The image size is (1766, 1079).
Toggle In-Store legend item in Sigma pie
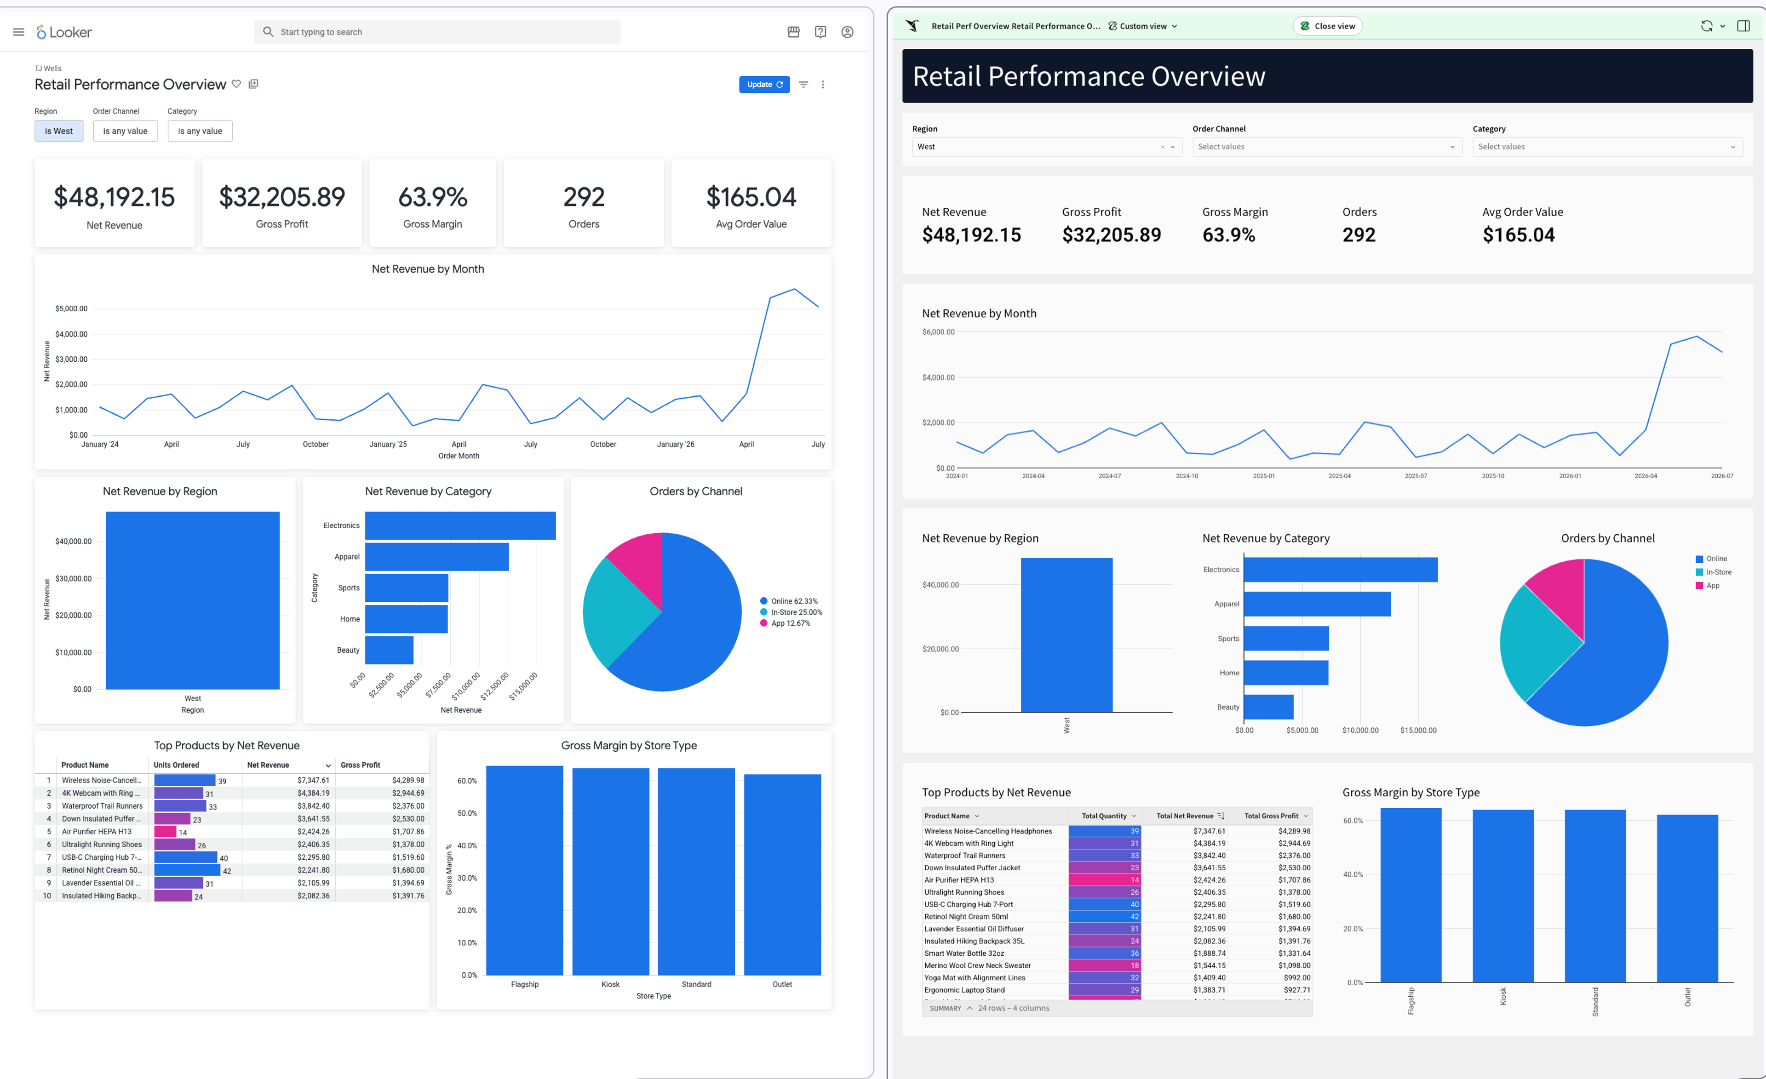(1714, 572)
